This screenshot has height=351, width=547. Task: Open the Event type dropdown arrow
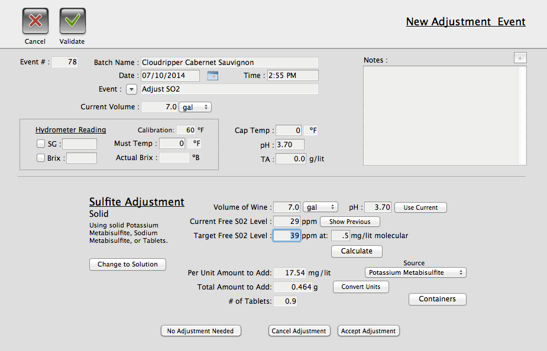(131, 89)
